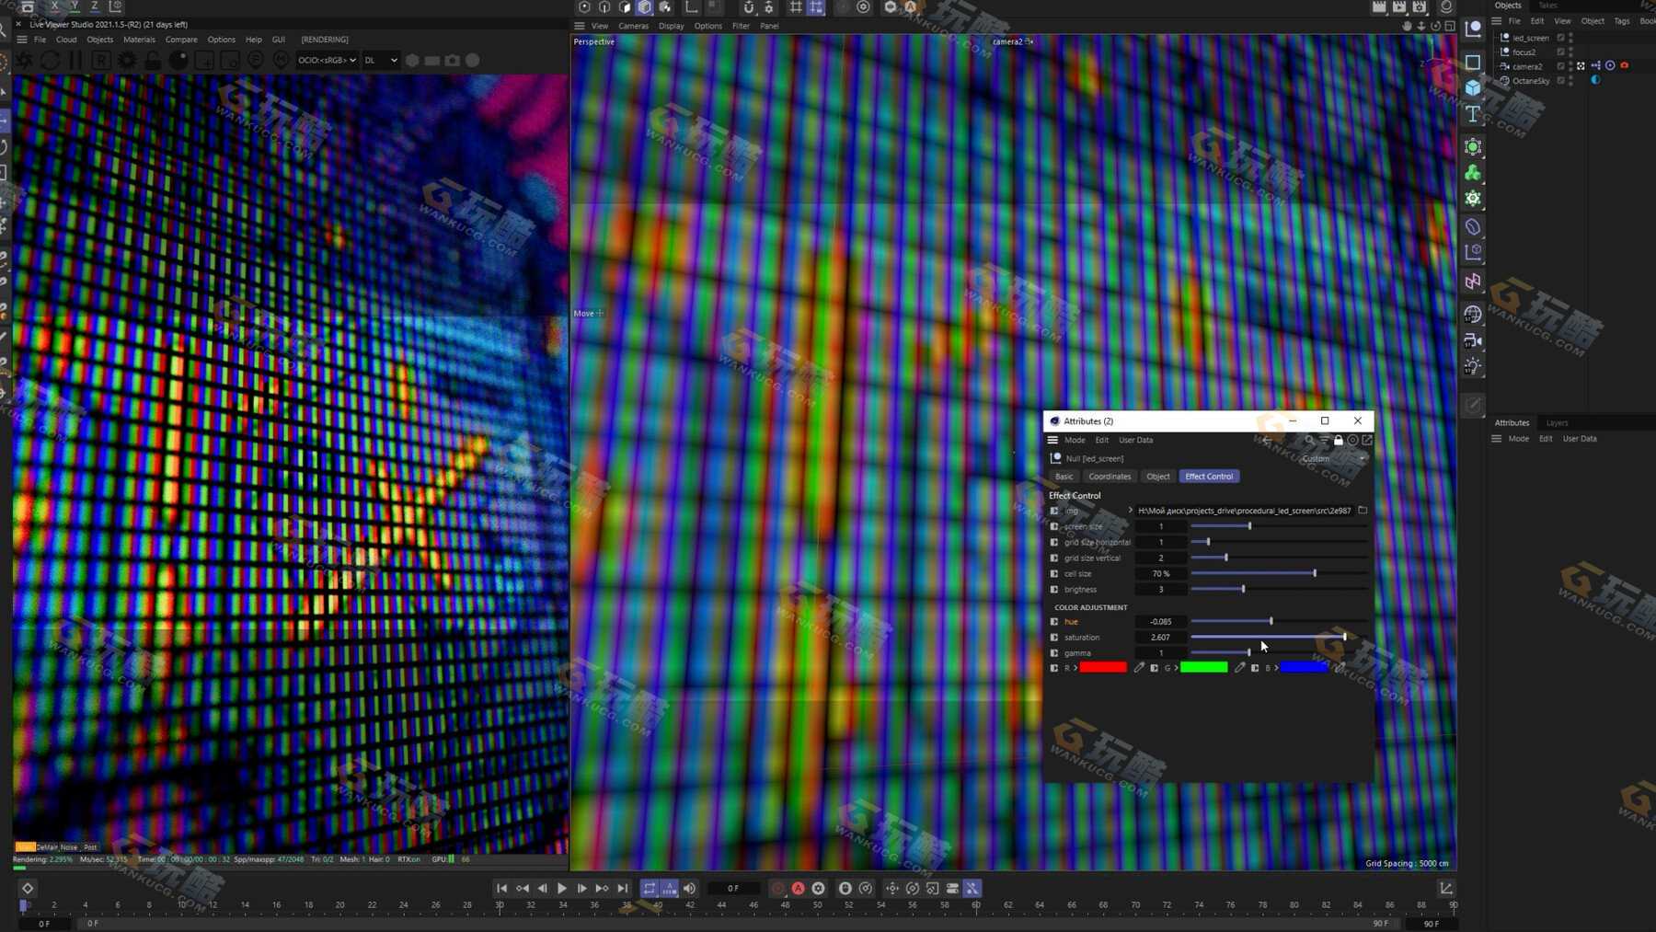Screen dimensions: 1656x932
Task: Click the Live Viewer restart render icon
Action: [x=50, y=60]
